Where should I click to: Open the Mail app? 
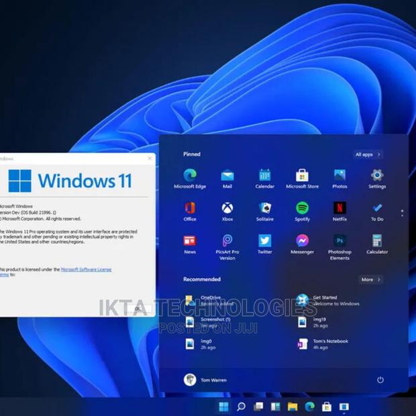[x=227, y=178]
